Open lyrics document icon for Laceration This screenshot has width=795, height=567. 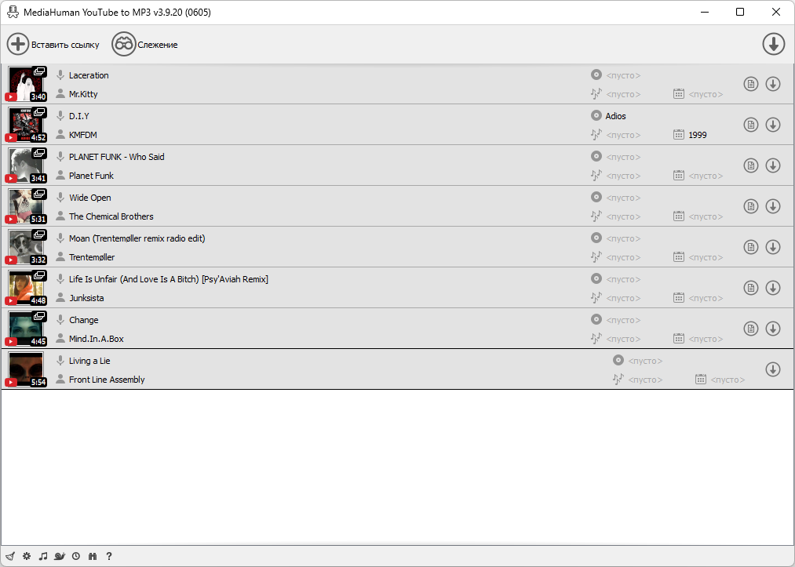pos(751,84)
